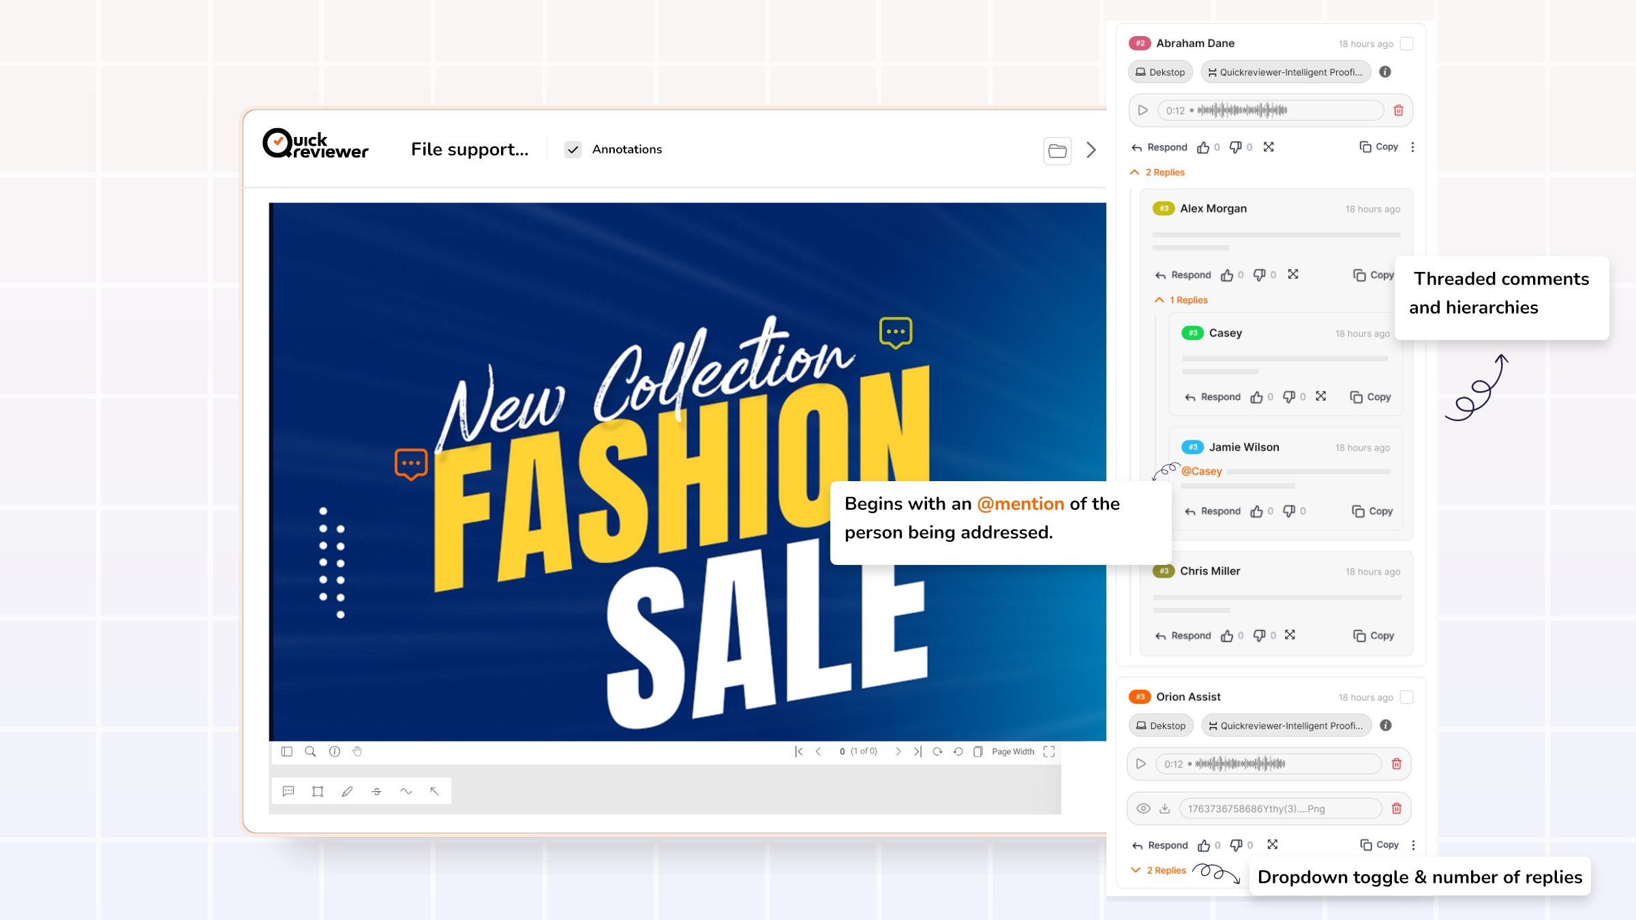Select the rectangle crop annotation tool
The height and width of the screenshot is (920, 1636).
tap(318, 791)
